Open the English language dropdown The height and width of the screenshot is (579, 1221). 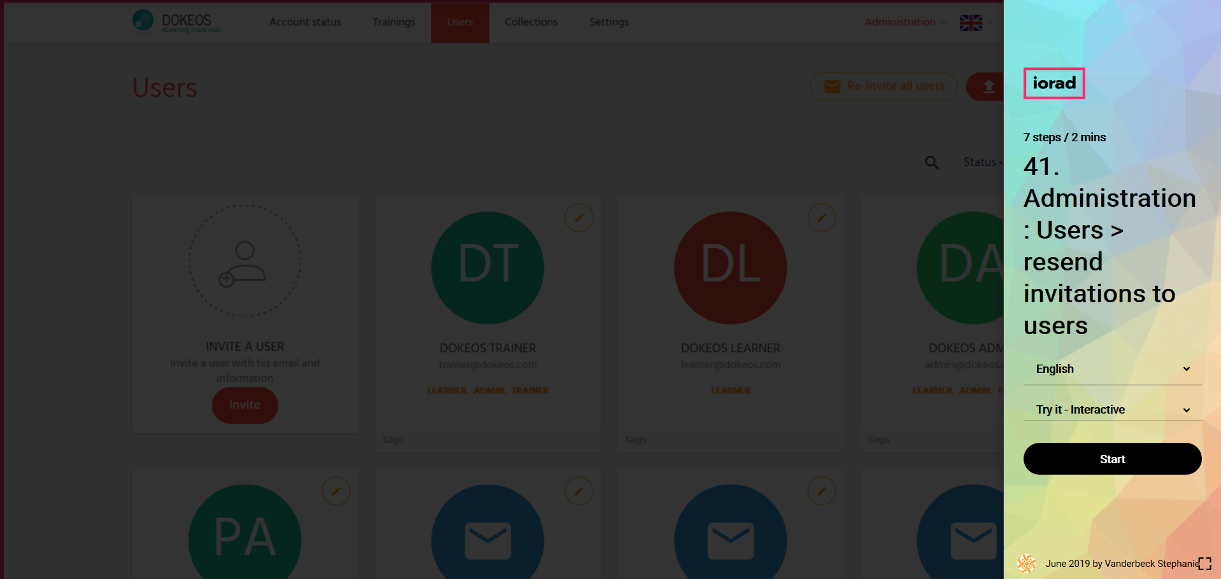tap(1112, 369)
